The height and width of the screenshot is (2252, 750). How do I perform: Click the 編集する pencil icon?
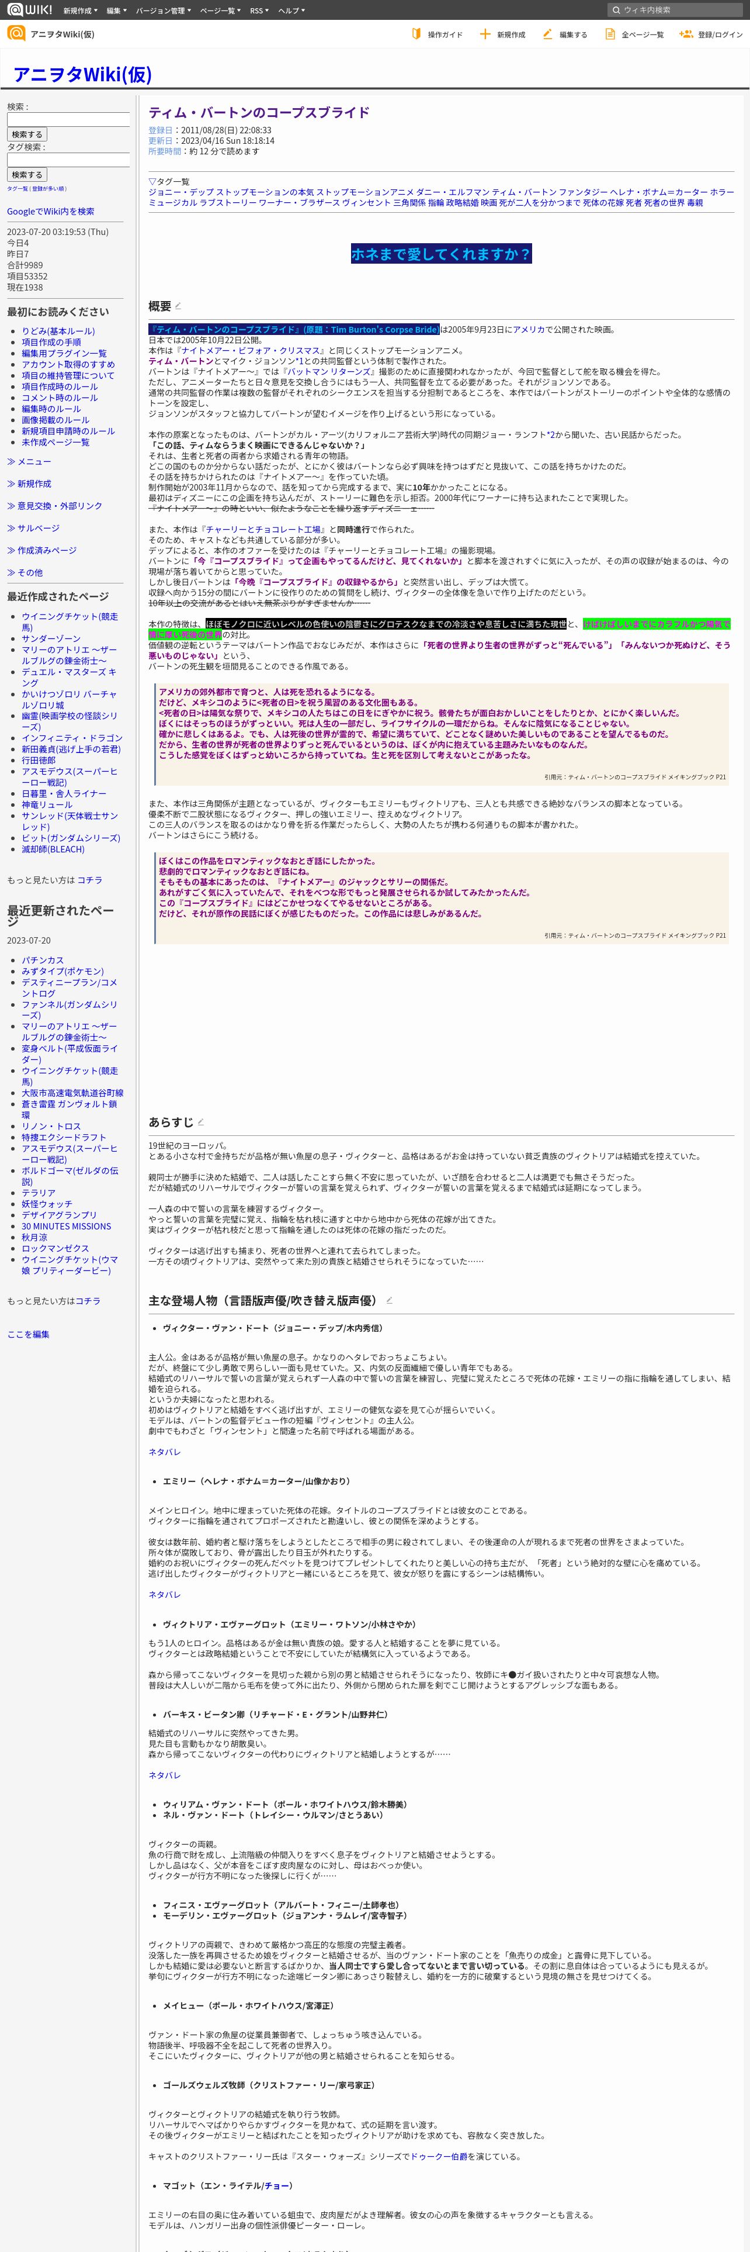pyautogui.click(x=547, y=34)
